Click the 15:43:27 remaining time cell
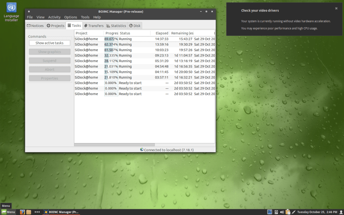This screenshot has width=344, height=215. pos(185,39)
